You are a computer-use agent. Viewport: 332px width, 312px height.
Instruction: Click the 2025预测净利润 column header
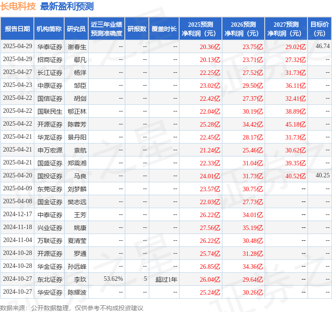[201, 29]
